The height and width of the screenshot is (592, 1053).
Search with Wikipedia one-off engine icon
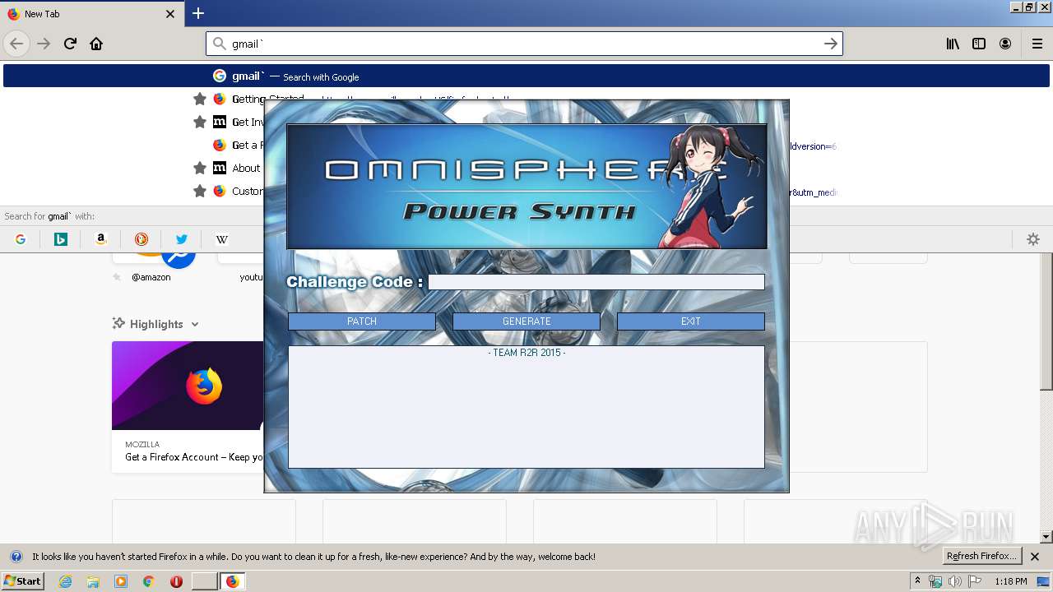click(221, 239)
